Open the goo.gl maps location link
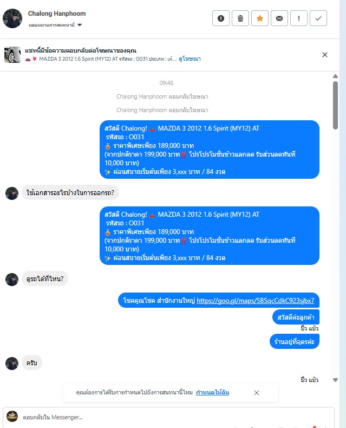Screen dimensions: 346x428 click(256, 301)
